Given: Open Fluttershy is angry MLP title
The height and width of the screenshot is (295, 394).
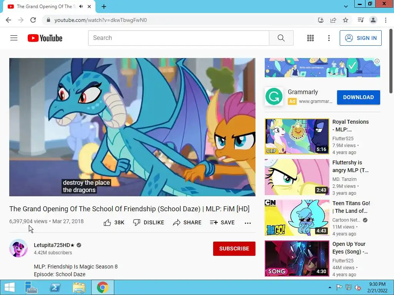Looking at the screenshot, I should 351,166.
